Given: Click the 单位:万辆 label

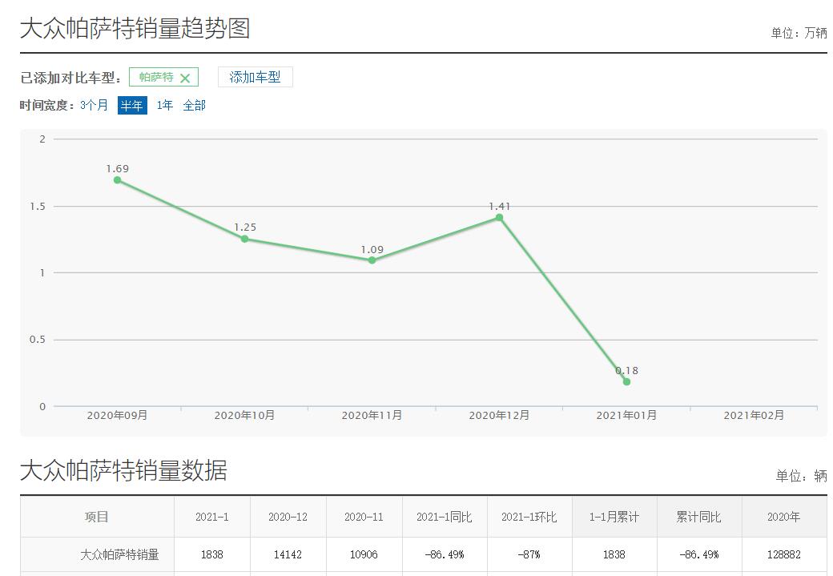Looking at the screenshot, I should (x=799, y=33).
